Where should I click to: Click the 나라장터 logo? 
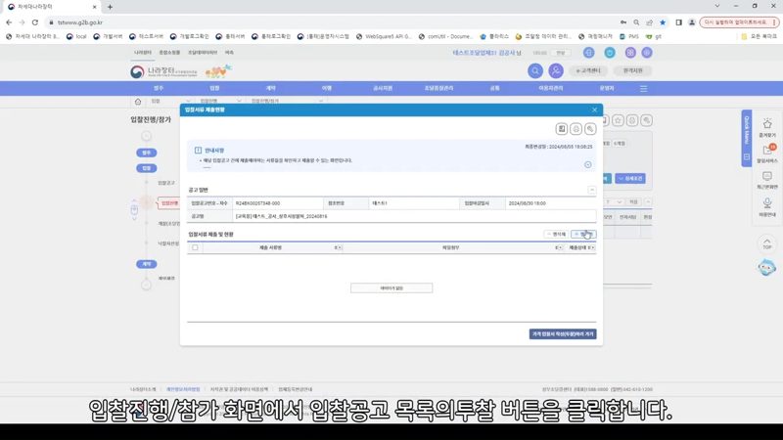[x=163, y=71]
